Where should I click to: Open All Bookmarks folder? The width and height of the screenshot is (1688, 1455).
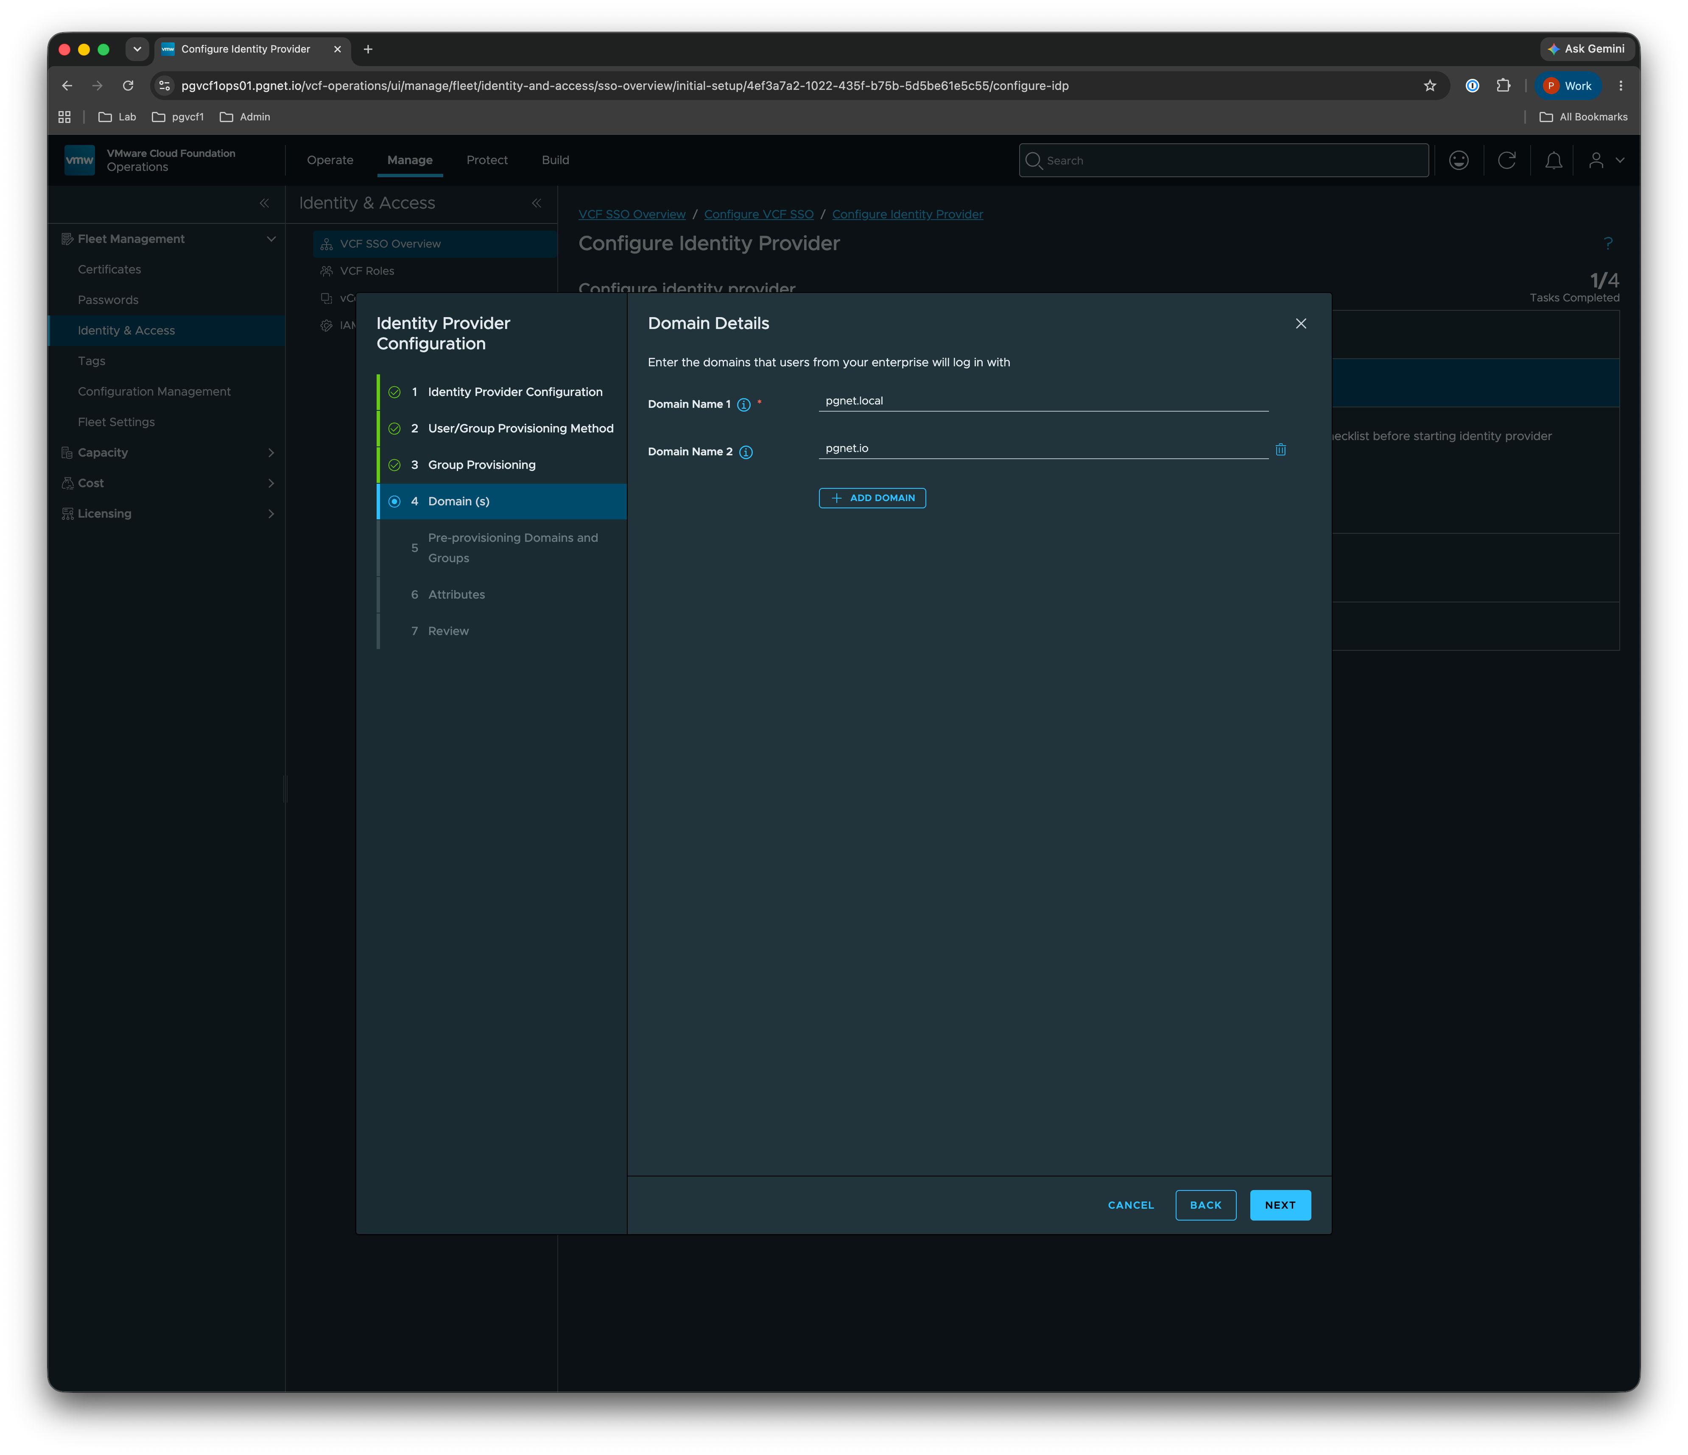tap(1583, 117)
